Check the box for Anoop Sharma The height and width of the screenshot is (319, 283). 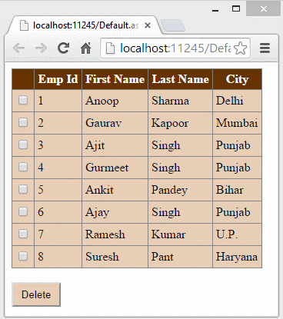(x=23, y=100)
